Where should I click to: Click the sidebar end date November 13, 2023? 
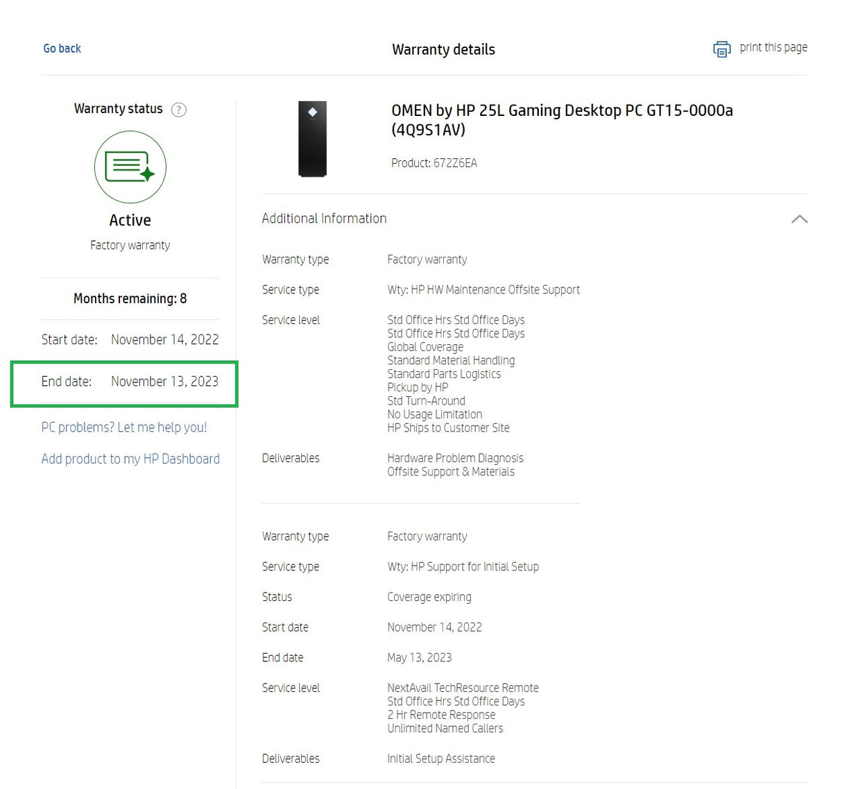[x=165, y=382]
